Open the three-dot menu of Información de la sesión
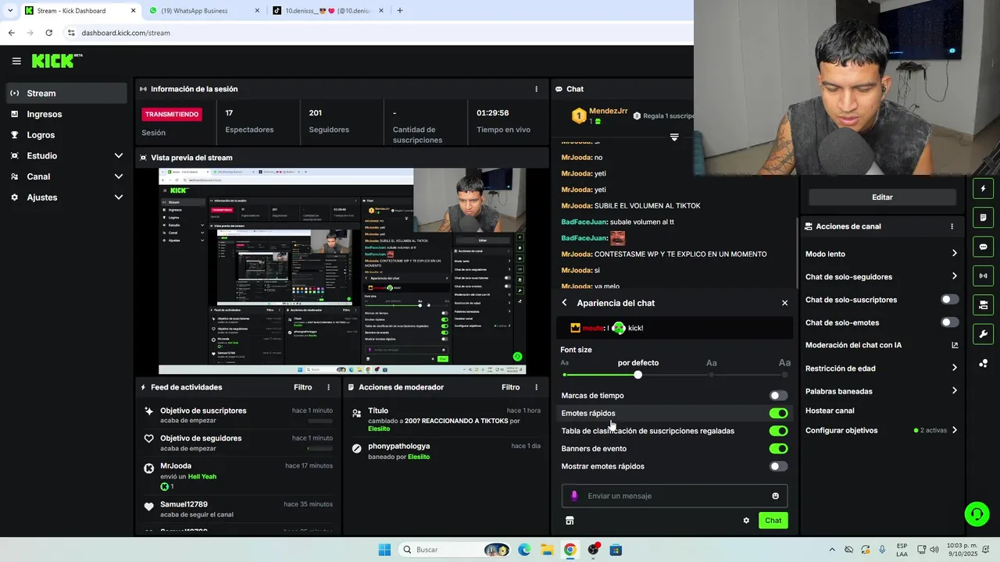 [x=536, y=89]
